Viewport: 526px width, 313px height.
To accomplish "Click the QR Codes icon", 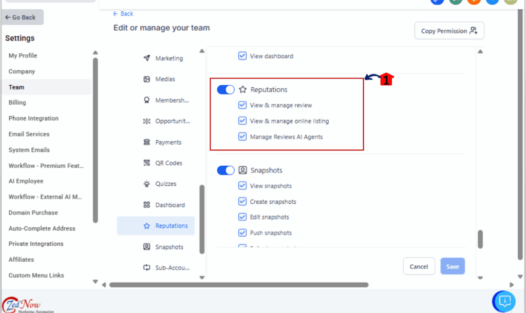I will coord(146,163).
